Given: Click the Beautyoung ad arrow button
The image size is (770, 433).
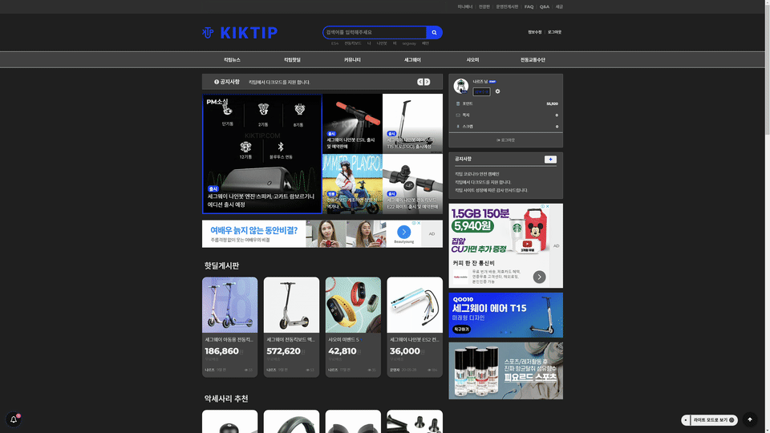Looking at the screenshot, I should pos(403,232).
